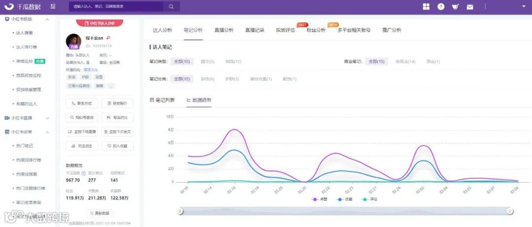Click the help icon next to 千瓜指数

point(83,173)
